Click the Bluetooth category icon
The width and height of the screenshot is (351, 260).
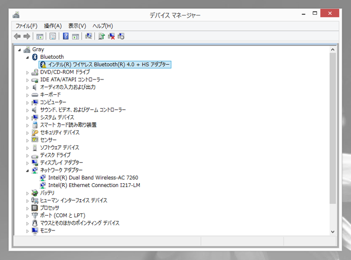coord(35,57)
